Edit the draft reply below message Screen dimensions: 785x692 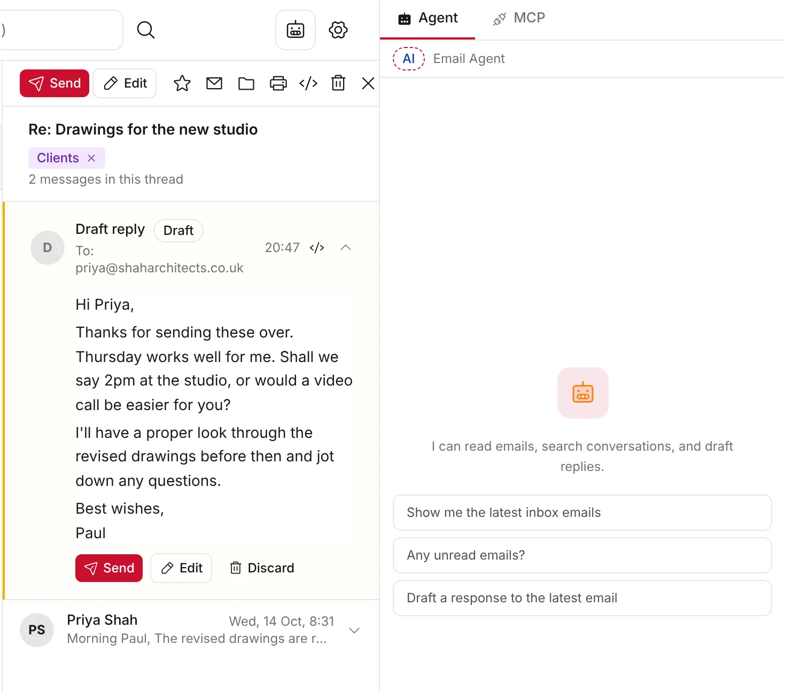(181, 568)
